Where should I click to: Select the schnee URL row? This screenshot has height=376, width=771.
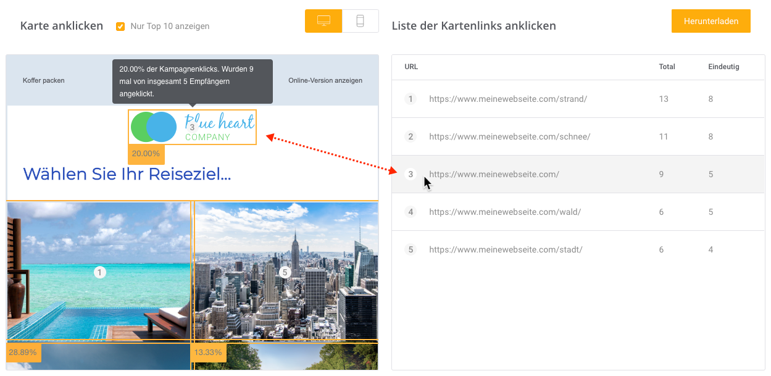tap(578, 136)
